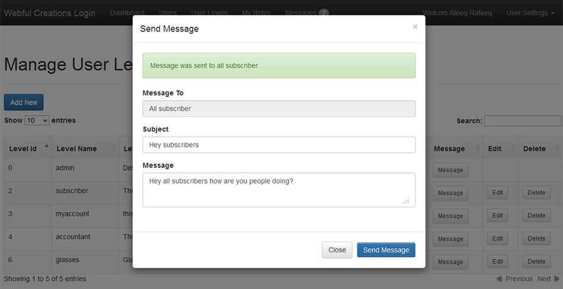Open Dashboard from the top navigation
The width and height of the screenshot is (563, 289).
click(127, 12)
